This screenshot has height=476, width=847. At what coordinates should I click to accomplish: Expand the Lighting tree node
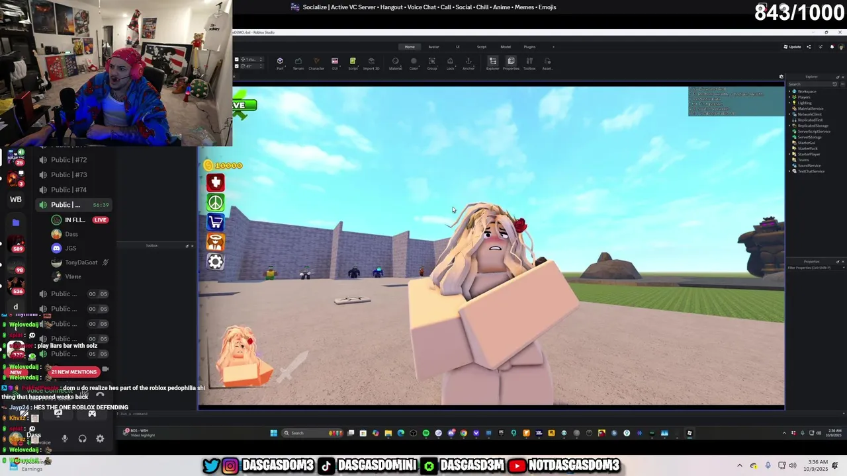(x=790, y=103)
